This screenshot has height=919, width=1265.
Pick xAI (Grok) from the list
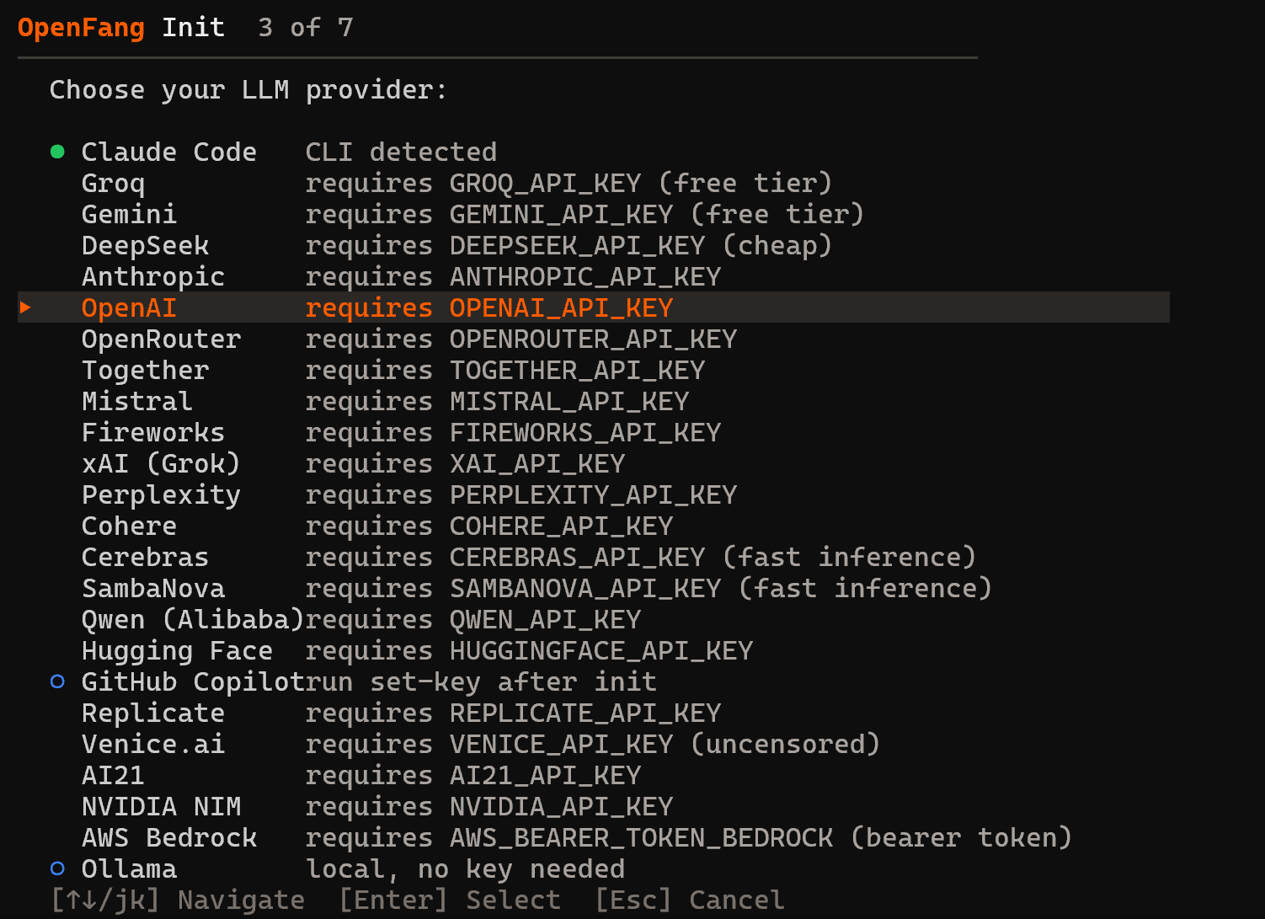(x=161, y=463)
